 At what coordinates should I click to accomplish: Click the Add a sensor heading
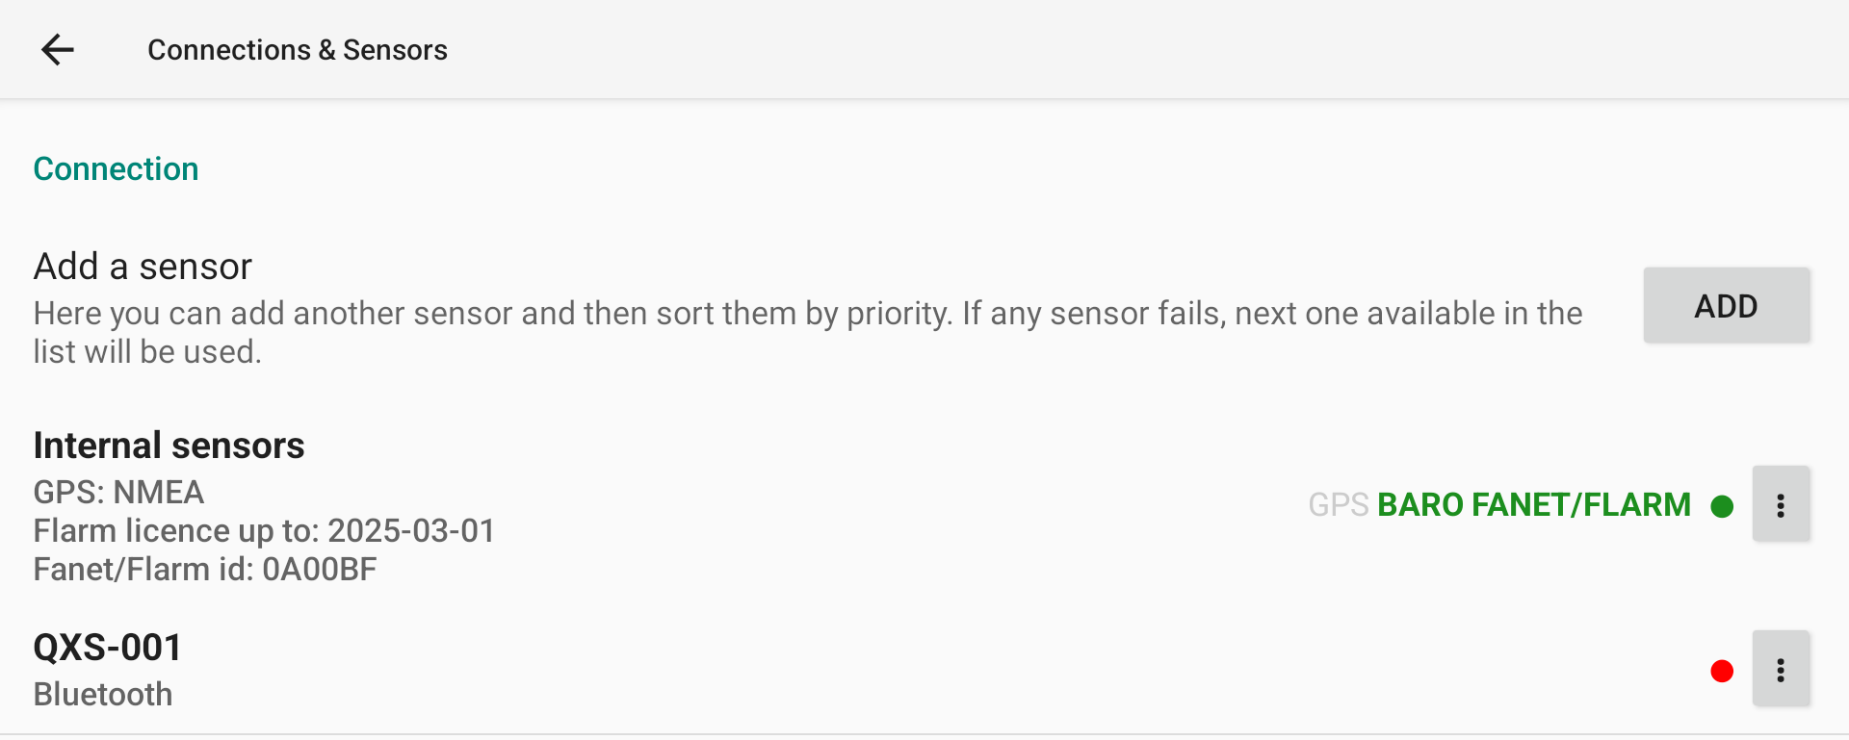coord(143,267)
